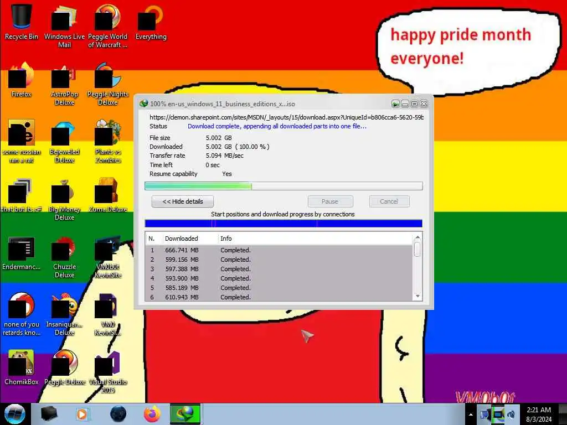Click the taskbar clock showing 2:21 AM
This screenshot has width=567, height=425.
point(539,414)
